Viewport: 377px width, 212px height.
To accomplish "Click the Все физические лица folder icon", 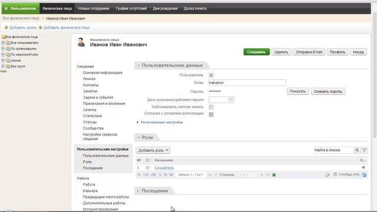I will [x=4, y=37].
